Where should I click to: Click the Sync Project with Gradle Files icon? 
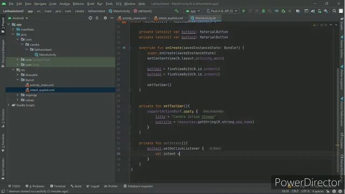click(313, 11)
